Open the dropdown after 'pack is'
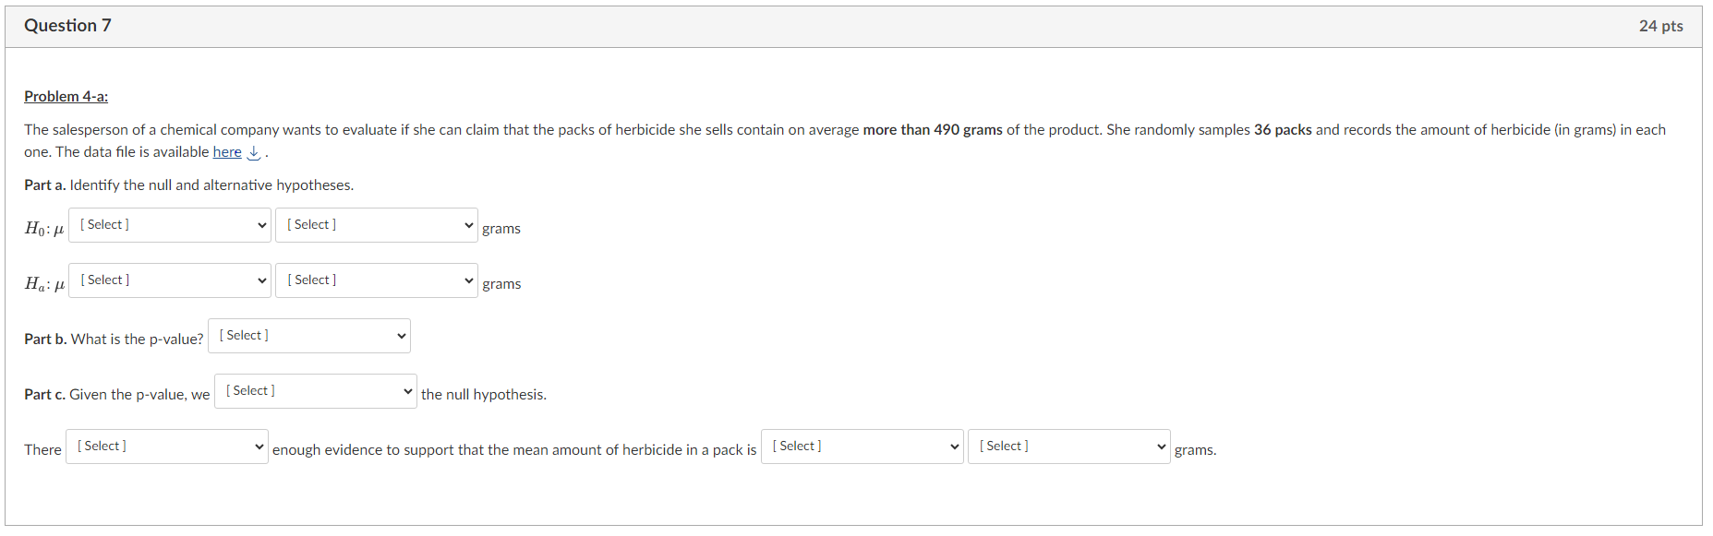 pyautogui.click(x=861, y=446)
